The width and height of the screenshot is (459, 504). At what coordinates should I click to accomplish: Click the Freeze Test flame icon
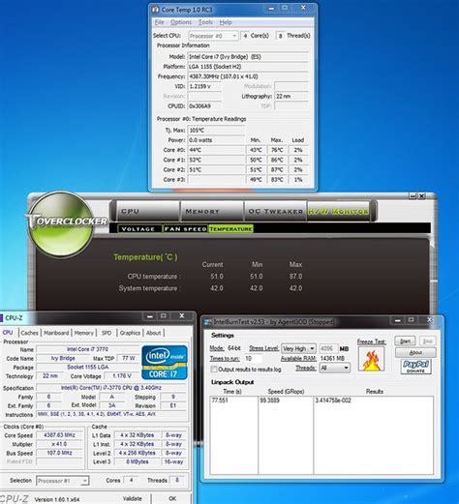click(x=371, y=359)
